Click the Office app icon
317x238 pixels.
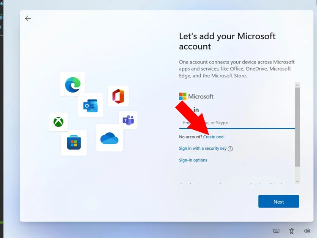click(118, 96)
